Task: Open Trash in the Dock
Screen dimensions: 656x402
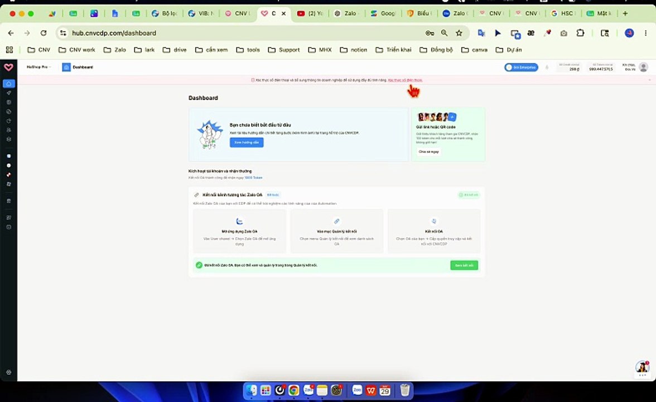Action: [x=404, y=390]
